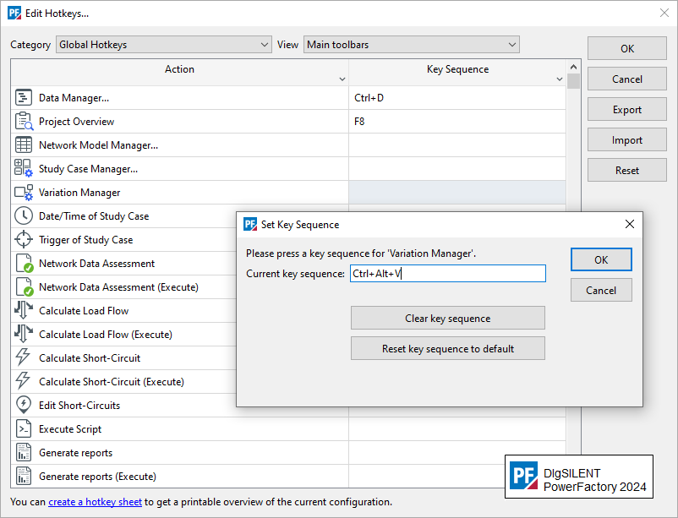
Task: Click the Export button
Action: coord(627,109)
